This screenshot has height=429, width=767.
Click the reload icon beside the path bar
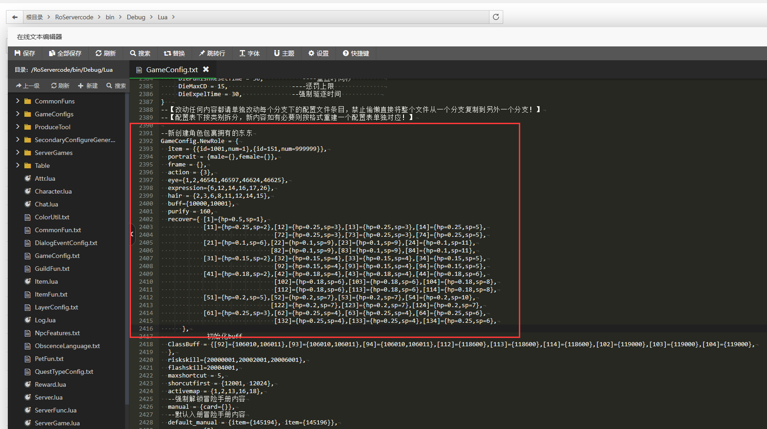click(x=496, y=17)
